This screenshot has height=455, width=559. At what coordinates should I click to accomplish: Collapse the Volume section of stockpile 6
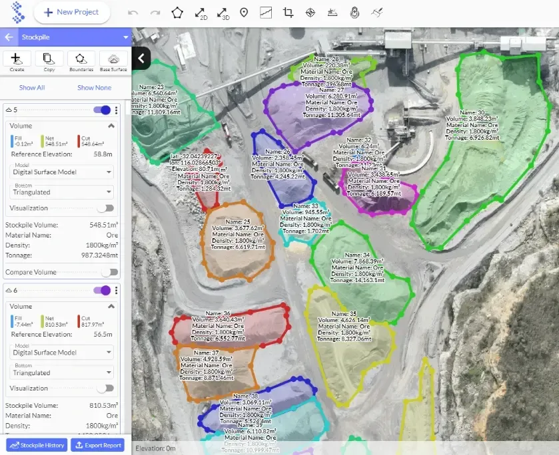(111, 306)
